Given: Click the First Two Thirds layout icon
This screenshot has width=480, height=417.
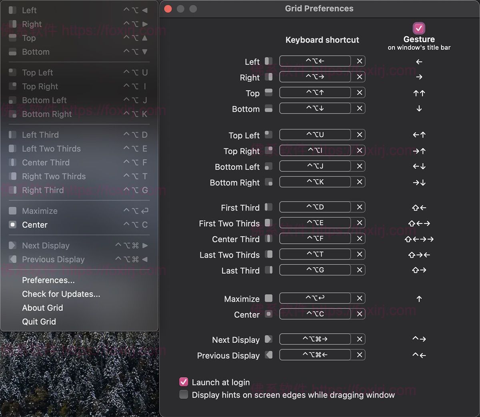Looking at the screenshot, I should pos(269,223).
